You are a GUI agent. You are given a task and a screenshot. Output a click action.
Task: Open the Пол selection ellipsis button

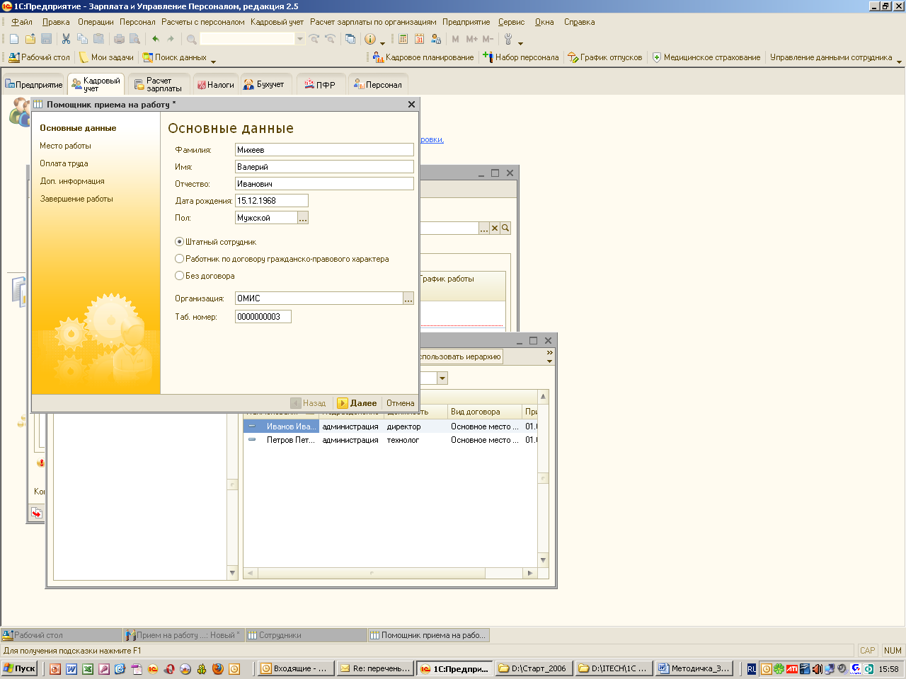click(x=303, y=218)
